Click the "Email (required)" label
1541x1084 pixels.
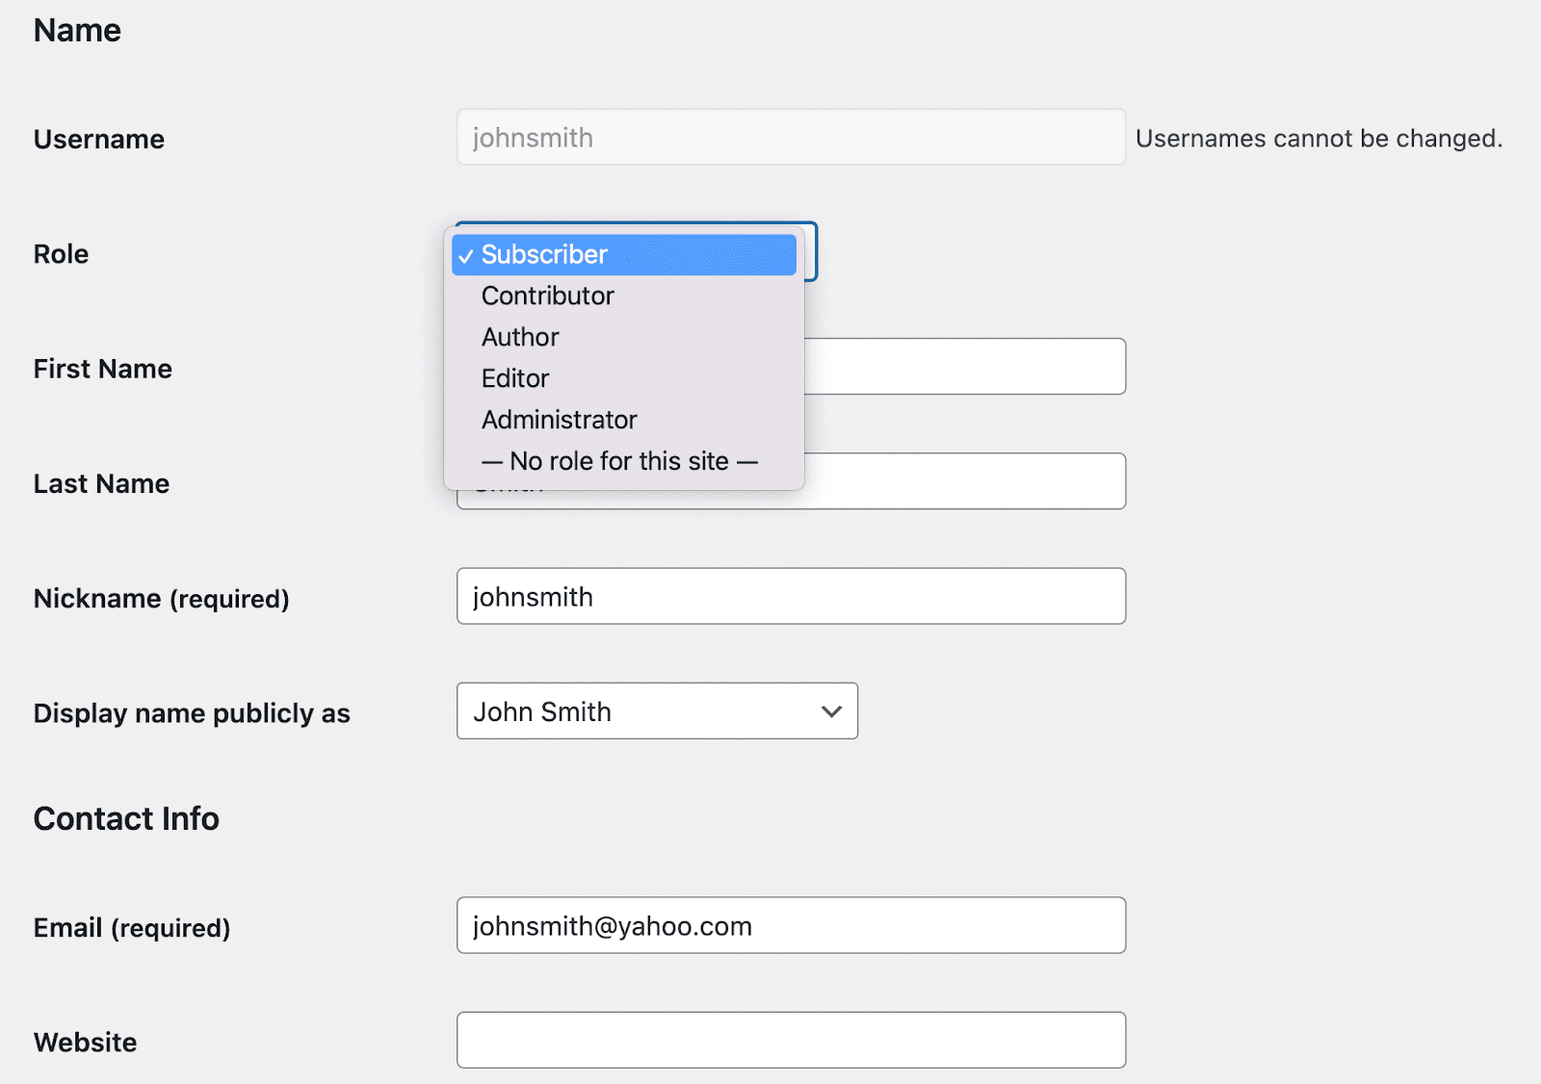132,928
